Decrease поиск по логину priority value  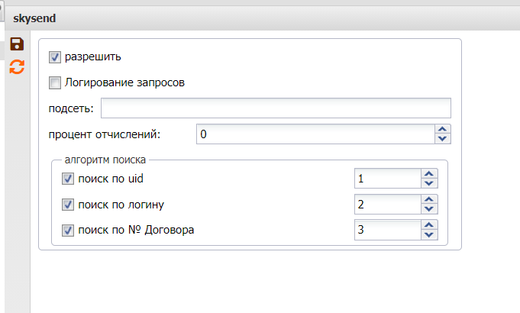tap(429, 209)
